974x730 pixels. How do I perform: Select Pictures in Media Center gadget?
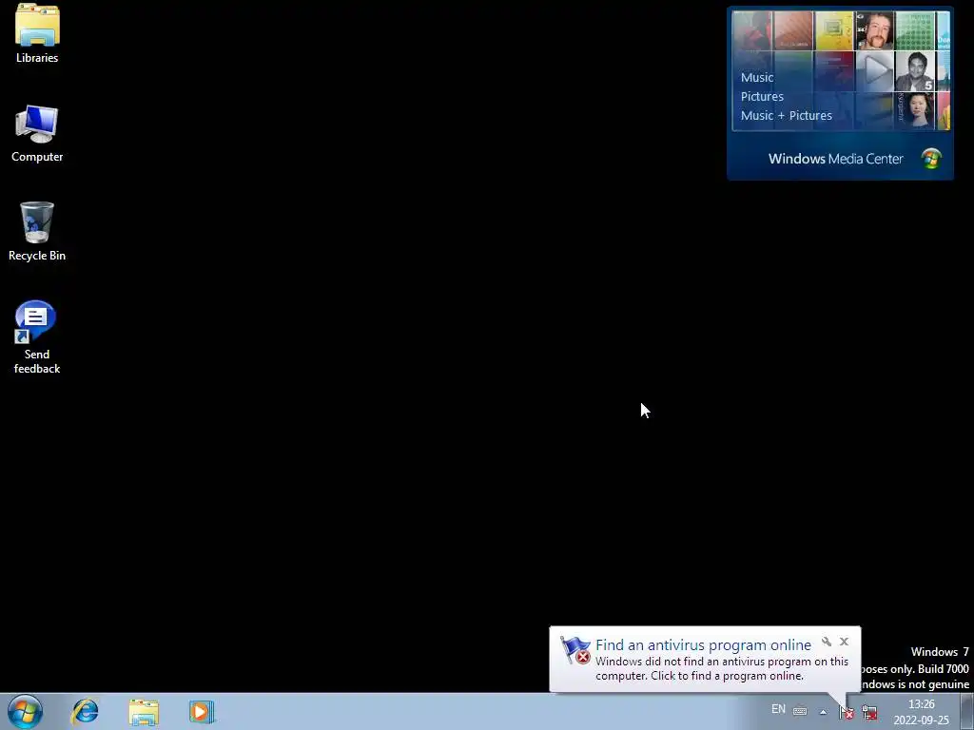click(762, 96)
